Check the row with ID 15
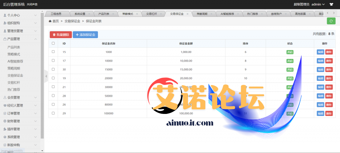 [53, 52]
